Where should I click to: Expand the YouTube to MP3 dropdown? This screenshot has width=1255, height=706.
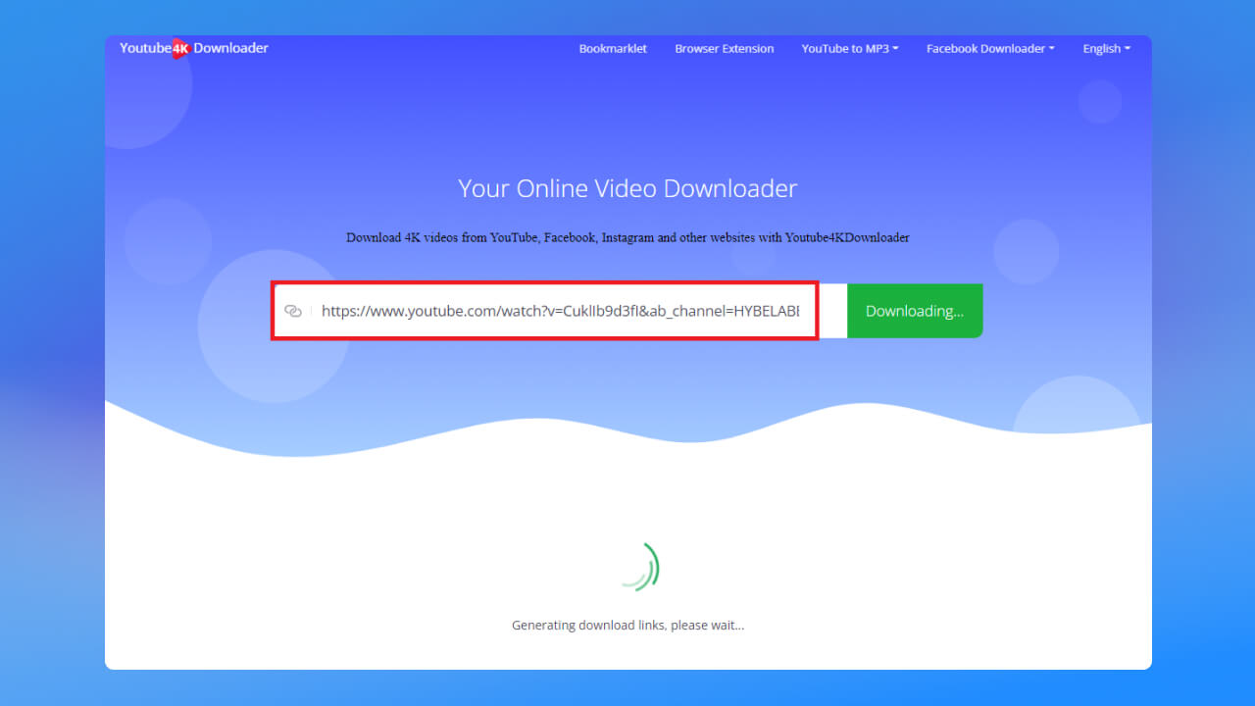(x=850, y=49)
